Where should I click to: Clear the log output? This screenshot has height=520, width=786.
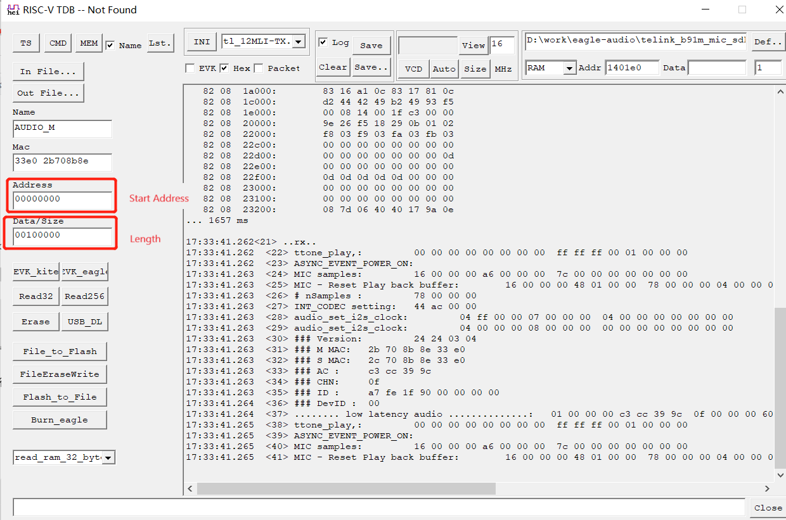333,67
